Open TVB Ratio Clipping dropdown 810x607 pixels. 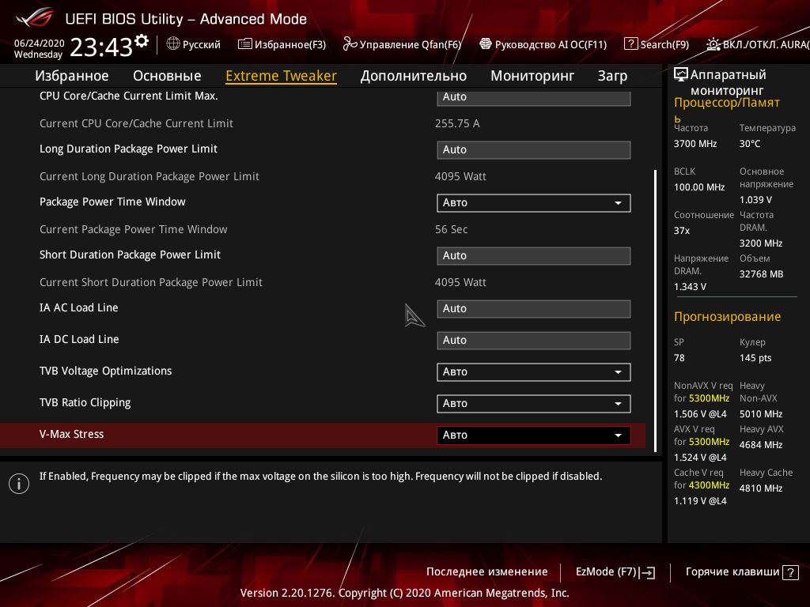pyautogui.click(x=534, y=404)
